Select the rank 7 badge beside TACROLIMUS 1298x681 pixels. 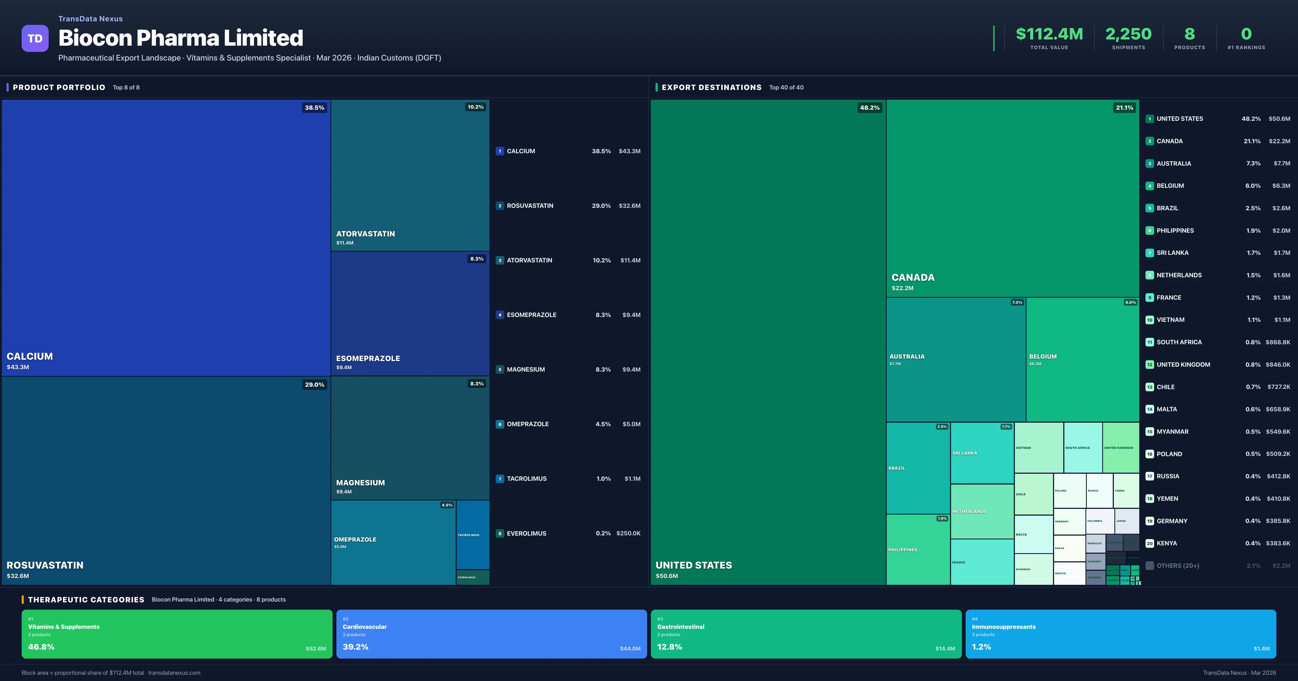point(500,479)
